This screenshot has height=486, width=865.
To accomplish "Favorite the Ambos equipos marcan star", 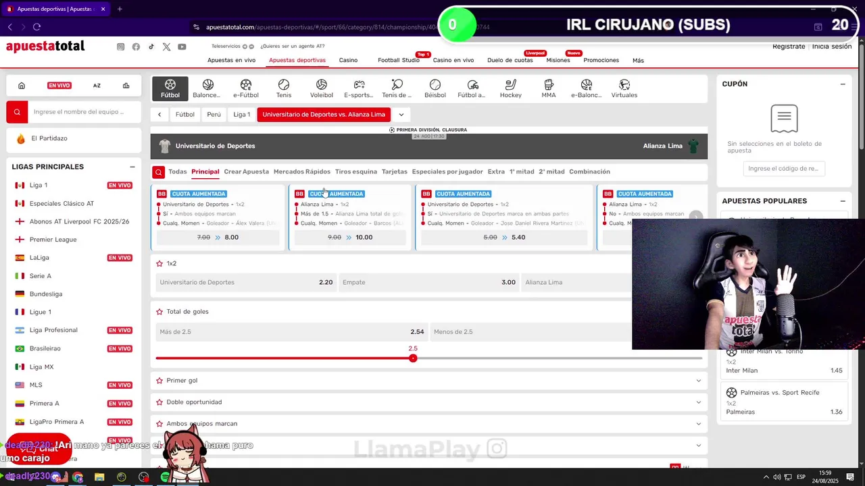I will click(159, 424).
